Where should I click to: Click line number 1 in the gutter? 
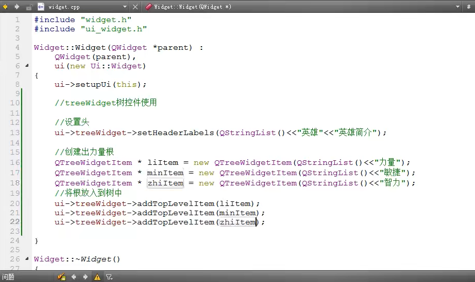[x=18, y=20]
